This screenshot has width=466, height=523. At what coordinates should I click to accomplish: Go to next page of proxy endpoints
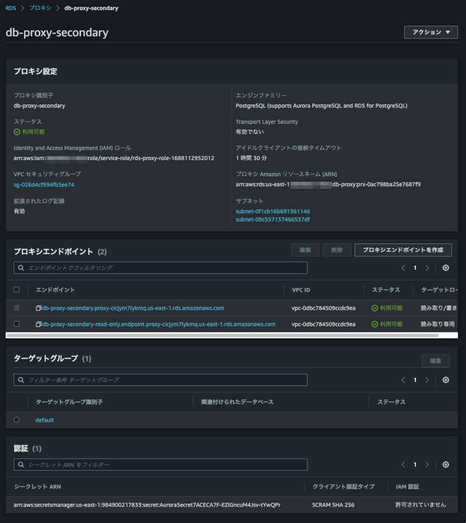[427, 267]
